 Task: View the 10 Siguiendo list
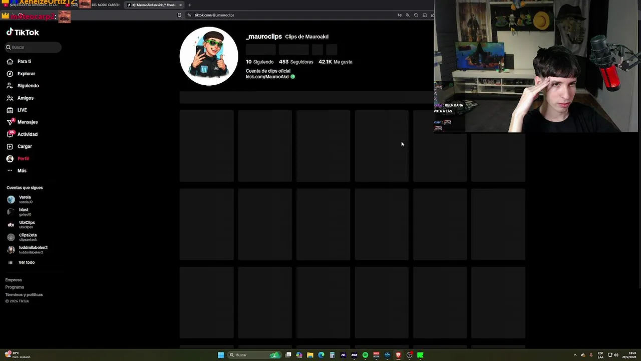259,62
